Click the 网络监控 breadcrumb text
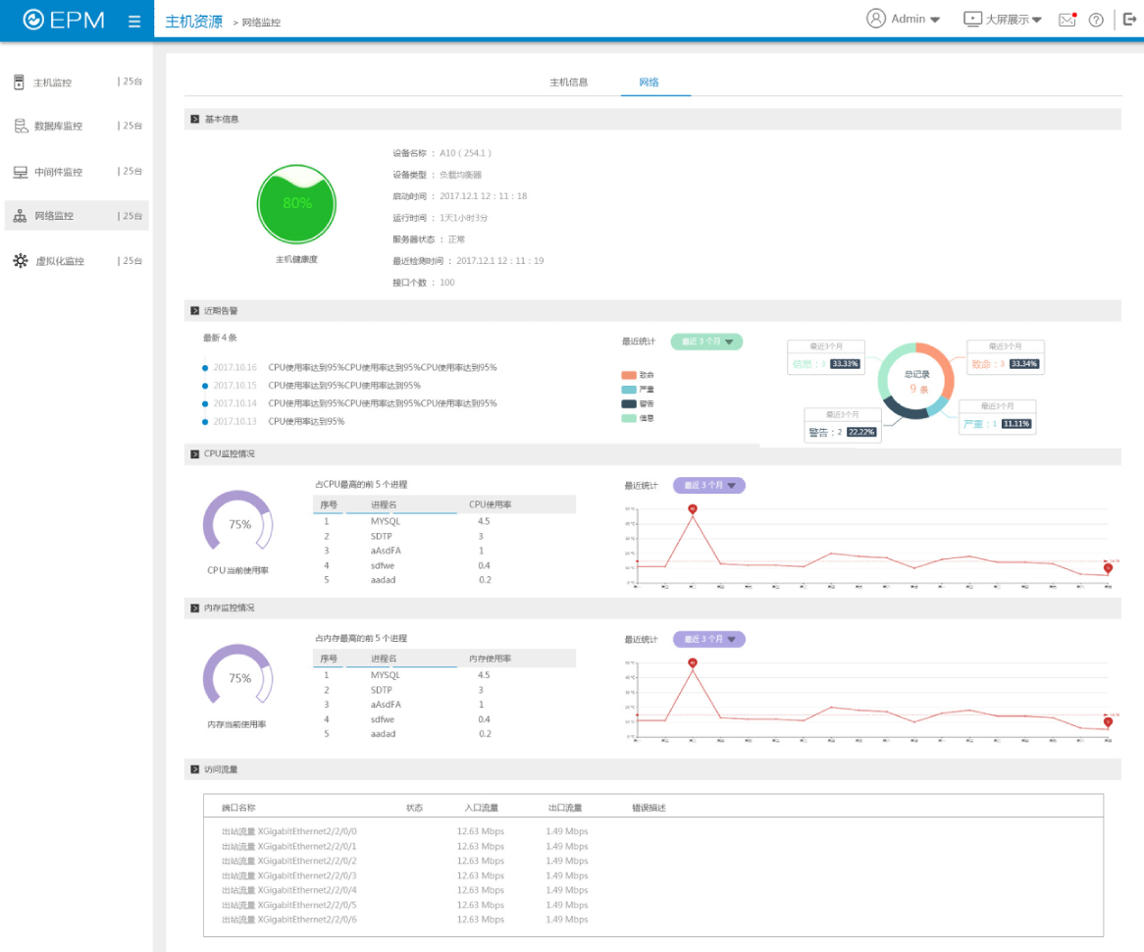 [x=261, y=23]
